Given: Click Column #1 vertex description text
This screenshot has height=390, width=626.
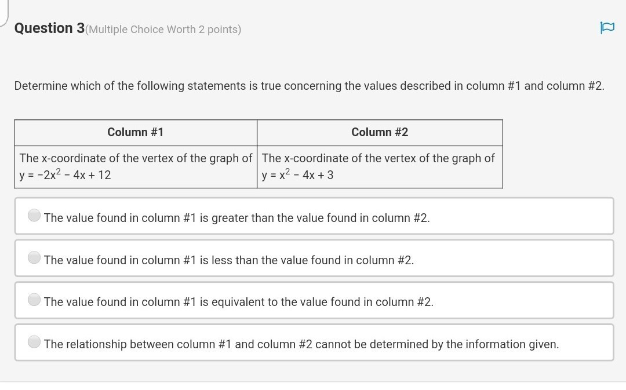Looking at the screenshot, I should tap(136, 158).
